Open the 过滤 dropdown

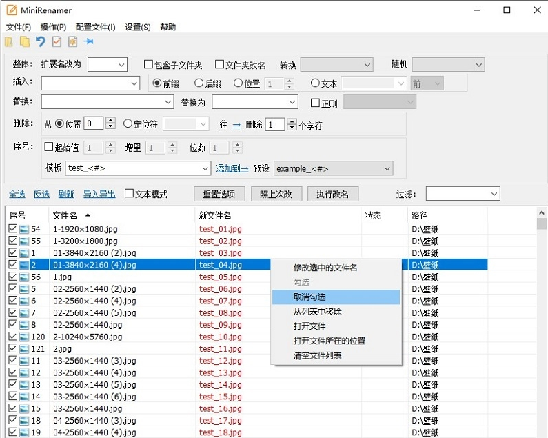(494, 194)
